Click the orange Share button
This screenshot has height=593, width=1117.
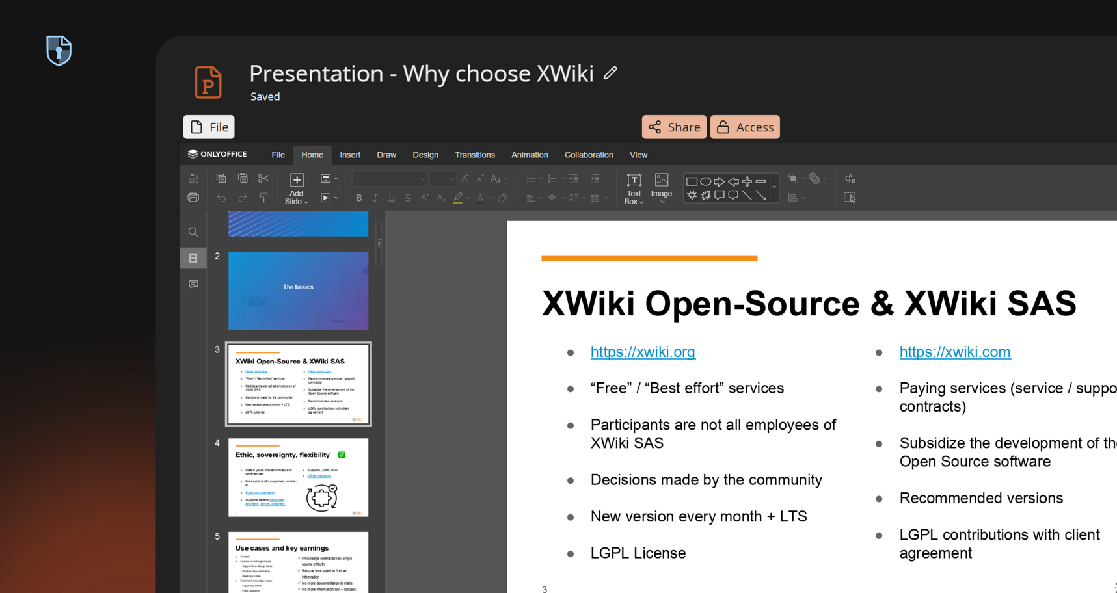(x=674, y=127)
